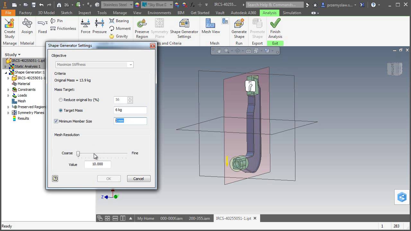
Task: Click the Target Mass 6 kg field
Action: pyautogui.click(x=130, y=110)
